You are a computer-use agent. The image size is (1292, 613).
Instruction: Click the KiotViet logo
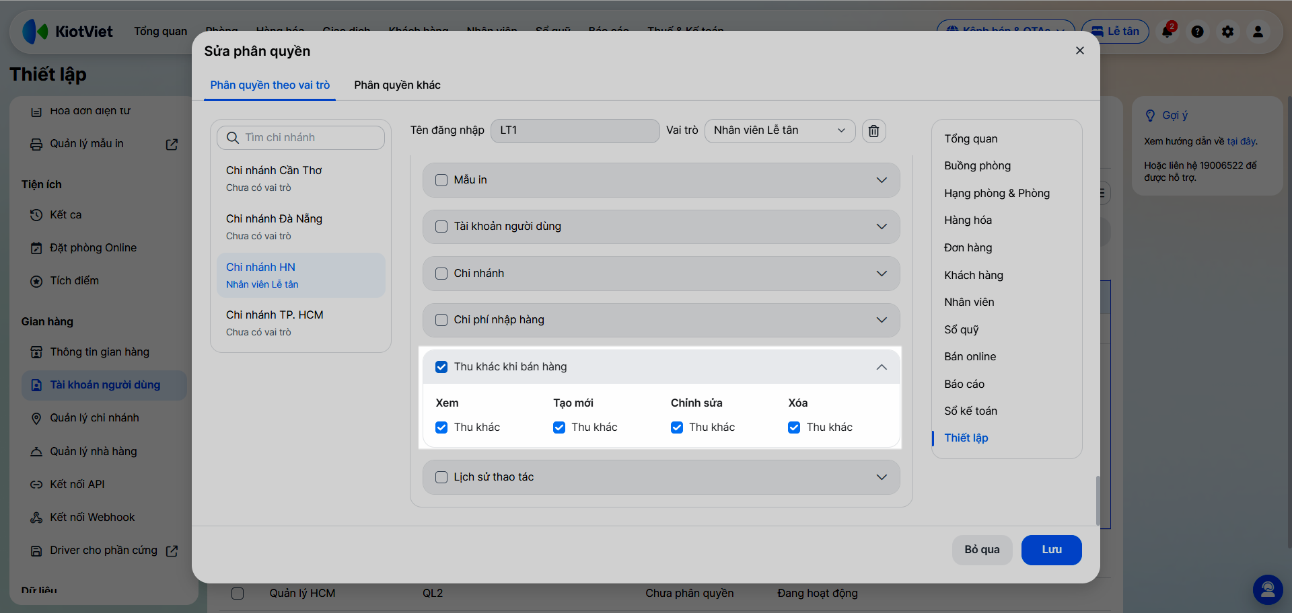(67, 32)
